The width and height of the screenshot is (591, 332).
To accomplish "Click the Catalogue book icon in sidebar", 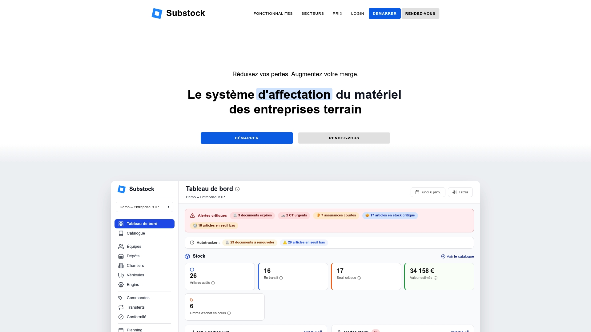I will [121, 233].
